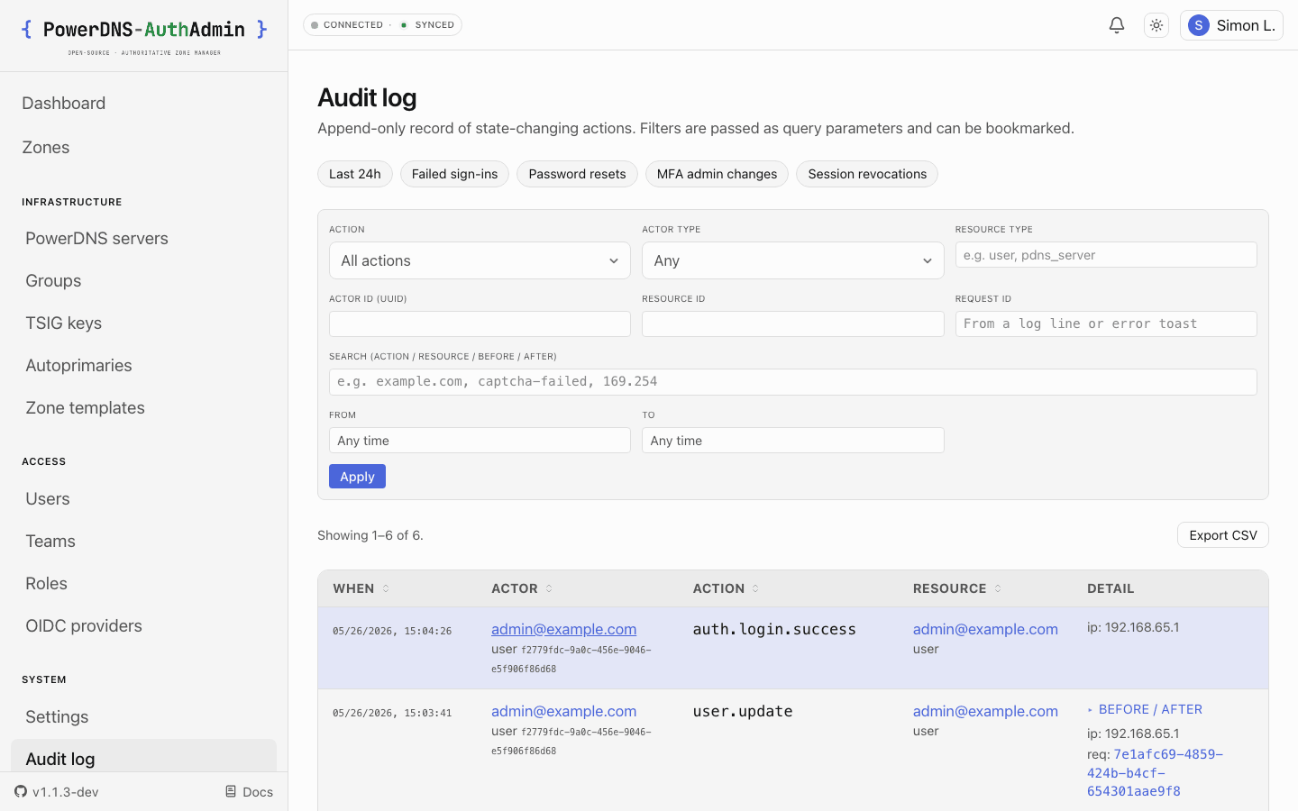Toggle the light/dark theme icon

pos(1156,25)
